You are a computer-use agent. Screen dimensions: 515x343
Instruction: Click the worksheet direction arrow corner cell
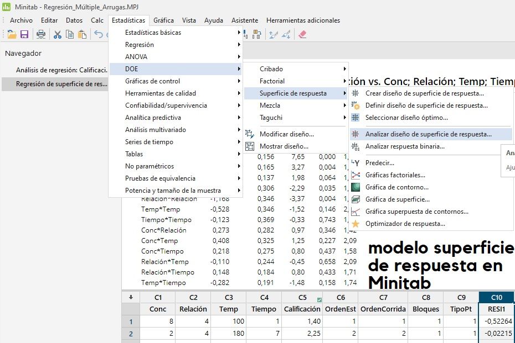click(x=131, y=297)
